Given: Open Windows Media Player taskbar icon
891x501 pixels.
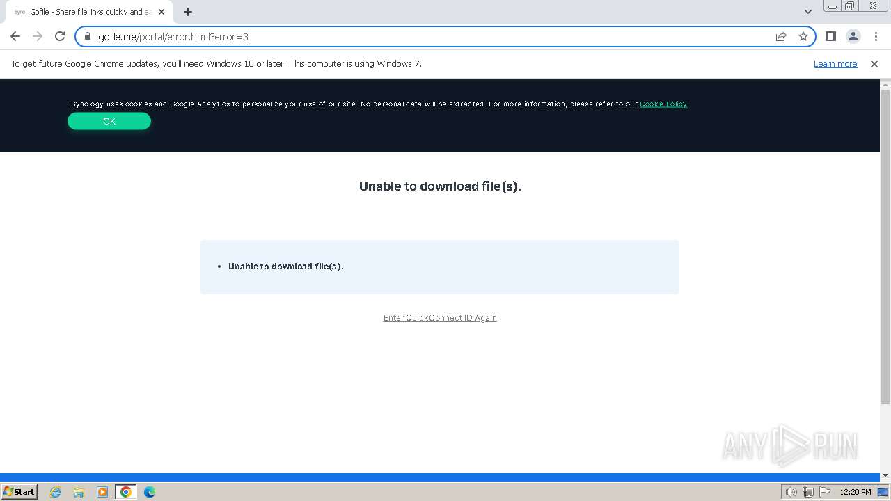Looking at the screenshot, I should (102, 492).
